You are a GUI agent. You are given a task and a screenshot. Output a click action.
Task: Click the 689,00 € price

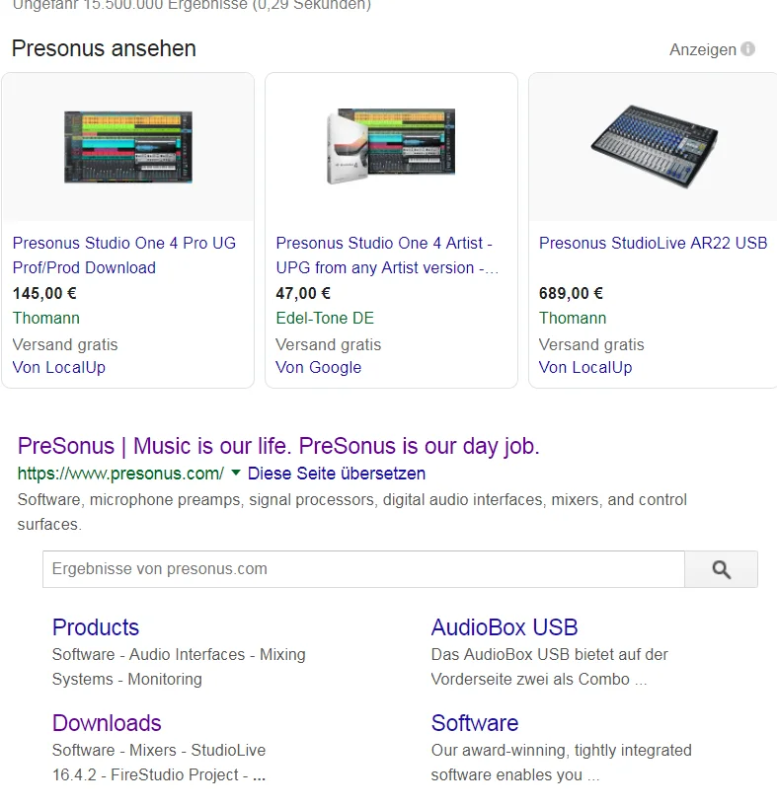[x=571, y=293]
